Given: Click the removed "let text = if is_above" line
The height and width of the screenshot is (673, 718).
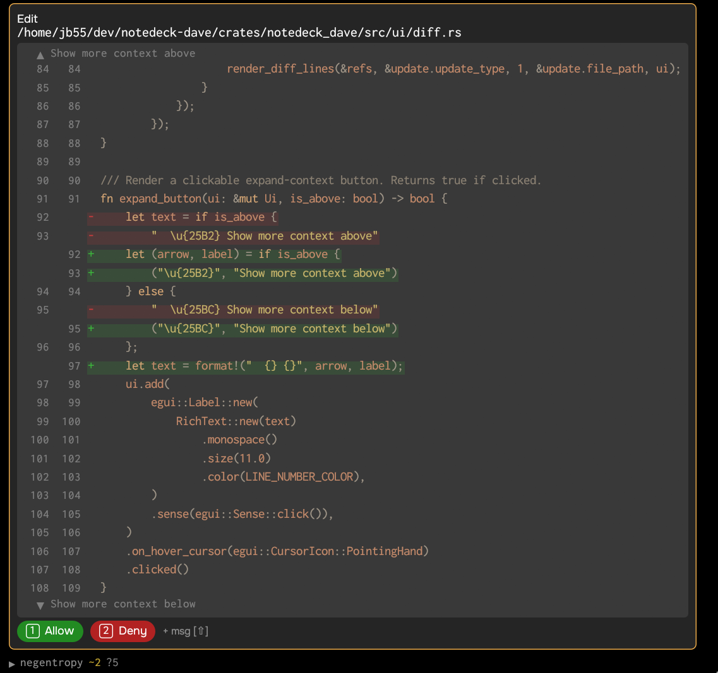Looking at the screenshot, I should (201, 217).
